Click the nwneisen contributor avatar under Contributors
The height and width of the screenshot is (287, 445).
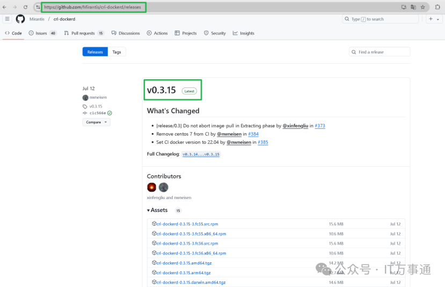pos(164,187)
